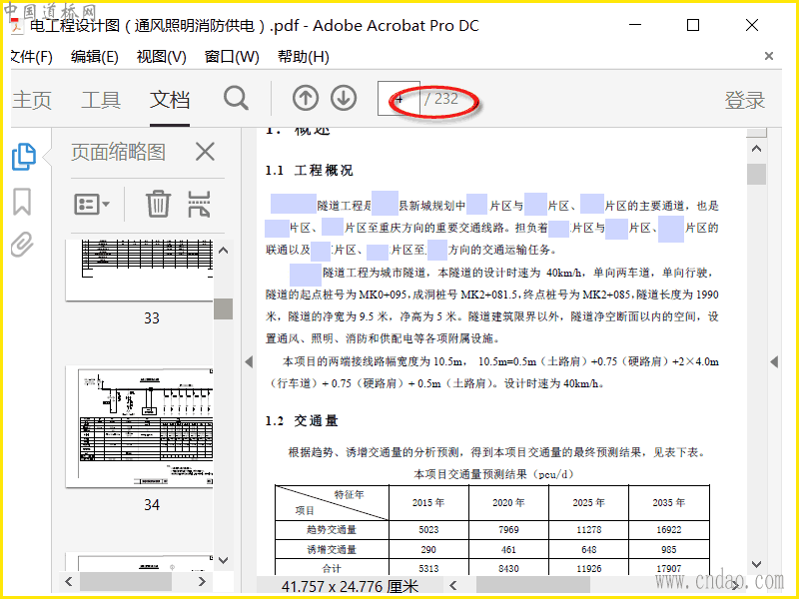
Task: Click the current page number field
Action: (399, 98)
